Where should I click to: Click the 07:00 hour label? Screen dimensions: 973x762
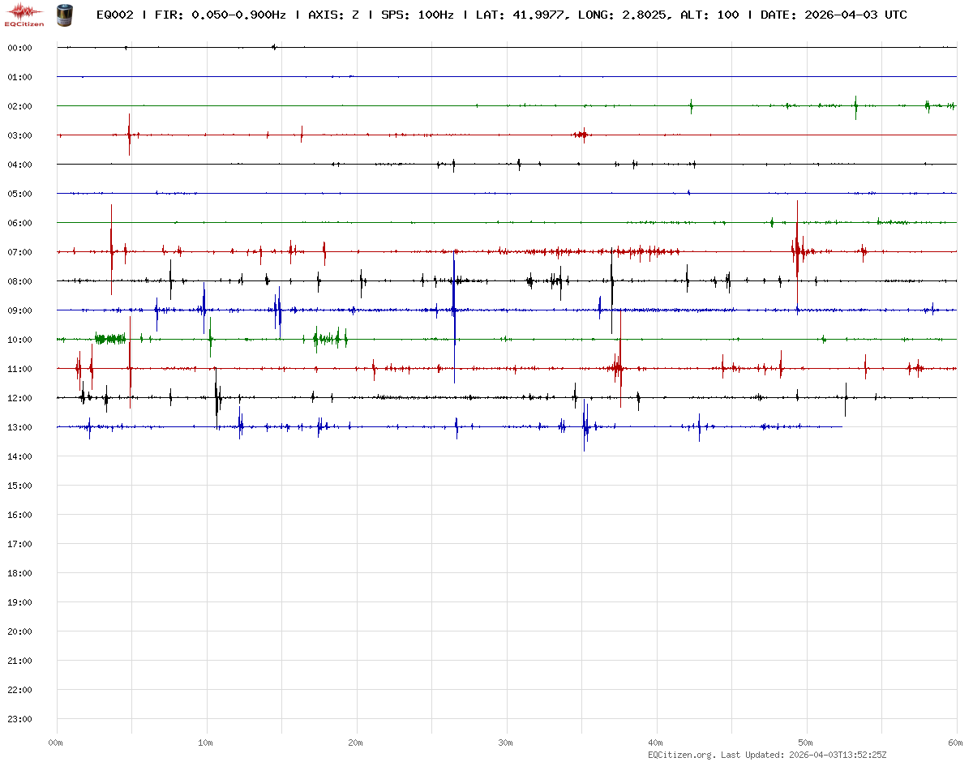coord(19,252)
